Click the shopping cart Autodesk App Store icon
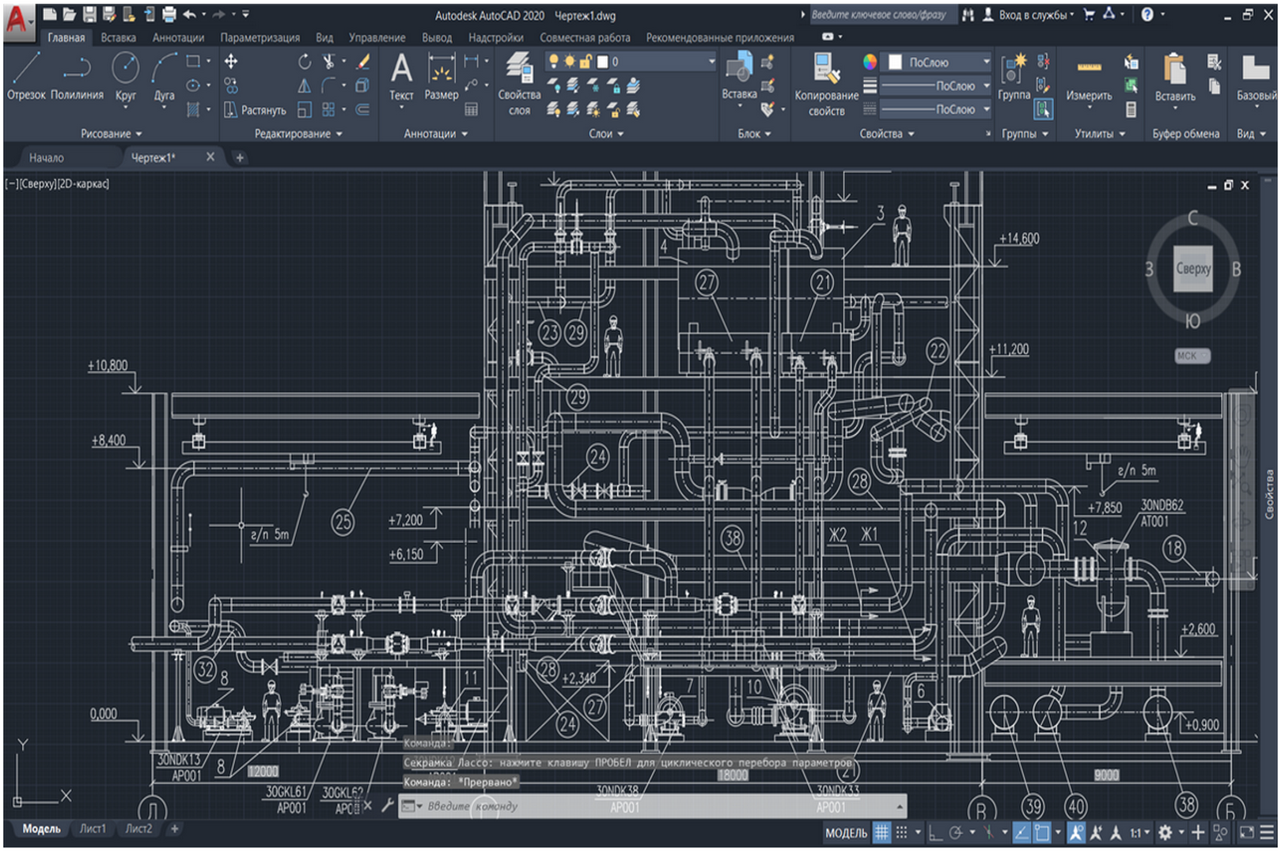This screenshot has width=1281, height=853. coord(1089,14)
